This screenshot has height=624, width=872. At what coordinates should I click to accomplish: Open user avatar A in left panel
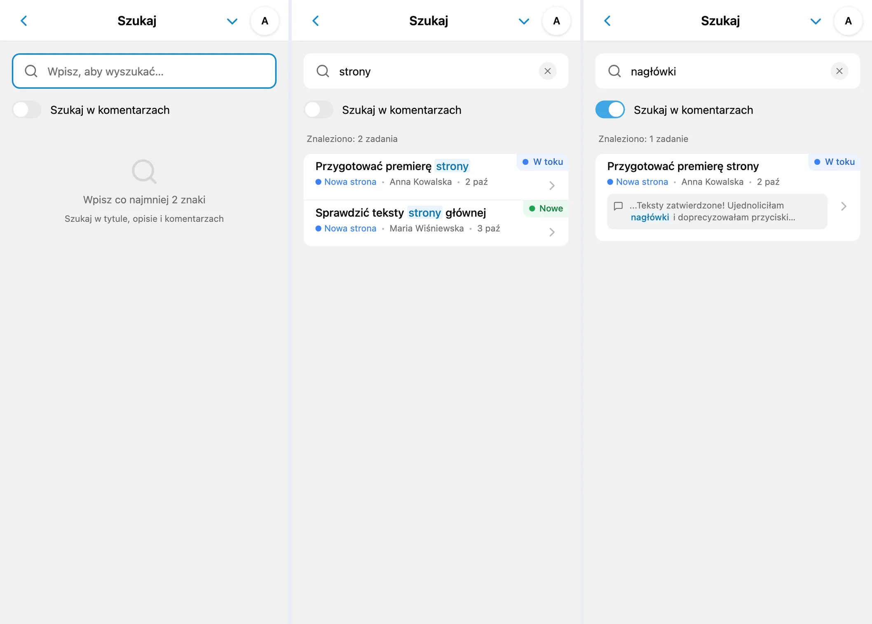tap(265, 21)
